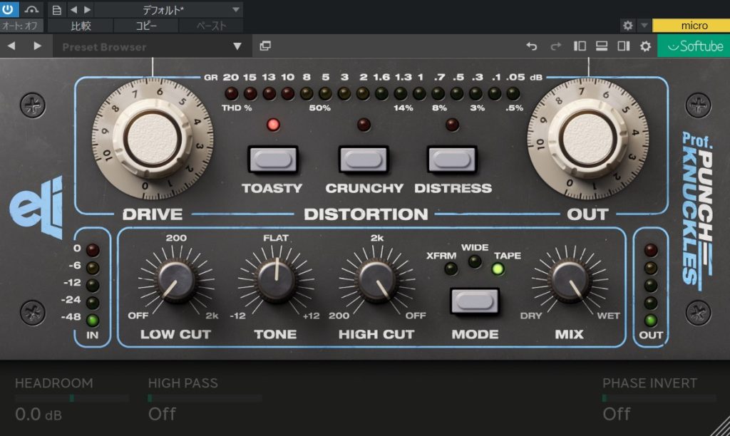Toggle the plugin power bypass button
This screenshot has width=730, height=436.
coord(10,9)
